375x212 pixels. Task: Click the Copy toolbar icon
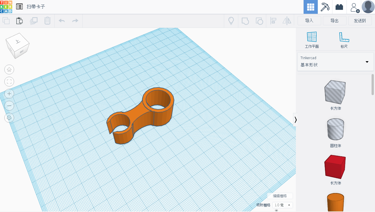[x=6, y=21]
